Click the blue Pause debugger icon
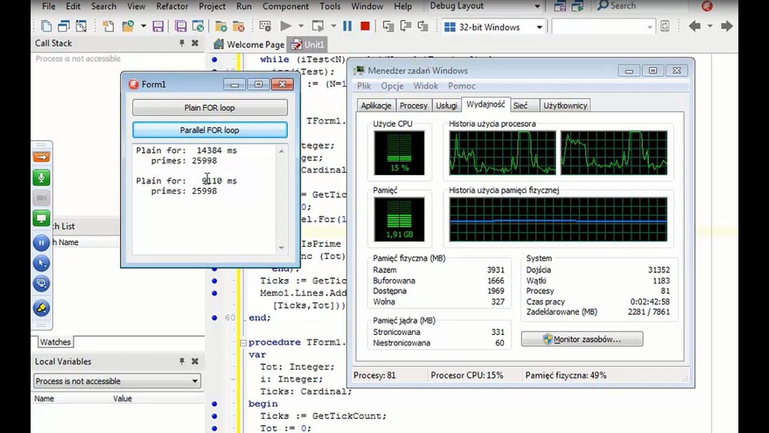The image size is (769, 433). [x=347, y=26]
